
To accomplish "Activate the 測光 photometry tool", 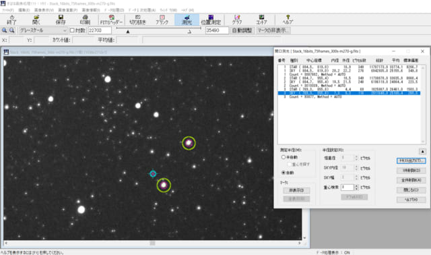I will [x=187, y=20].
